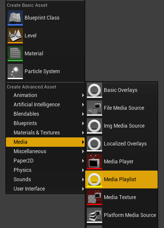
Task: Open the Artificial Intelligence submenu
Action: (x=45, y=105)
